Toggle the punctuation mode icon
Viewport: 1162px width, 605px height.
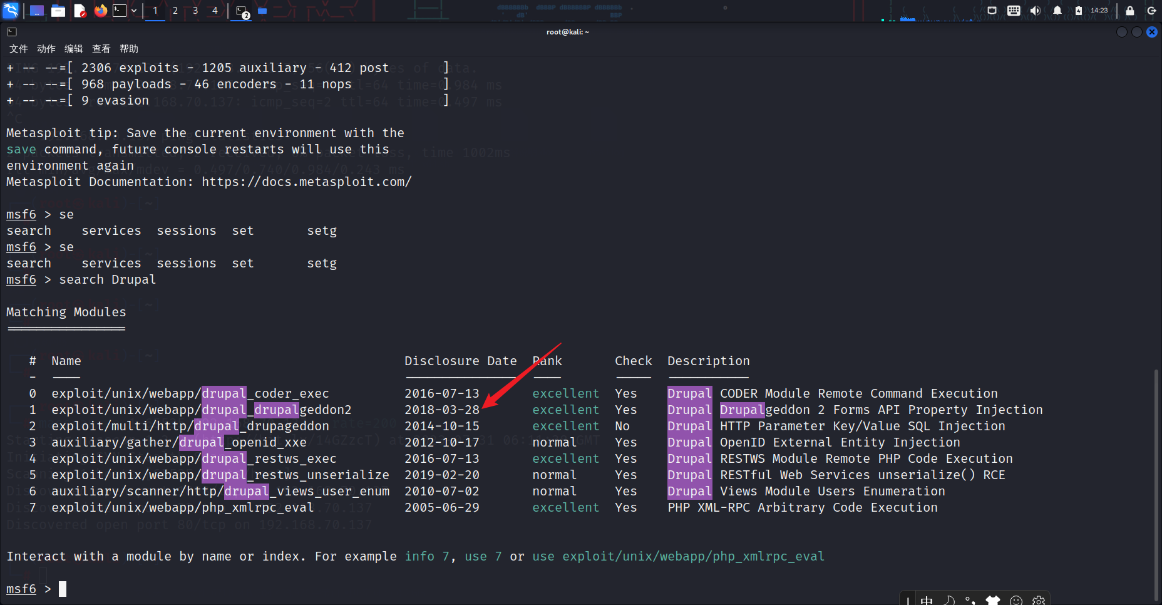[x=970, y=601]
